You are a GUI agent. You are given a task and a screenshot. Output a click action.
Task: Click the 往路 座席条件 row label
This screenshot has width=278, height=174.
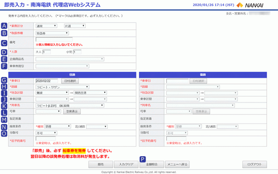[x=15, y=127]
